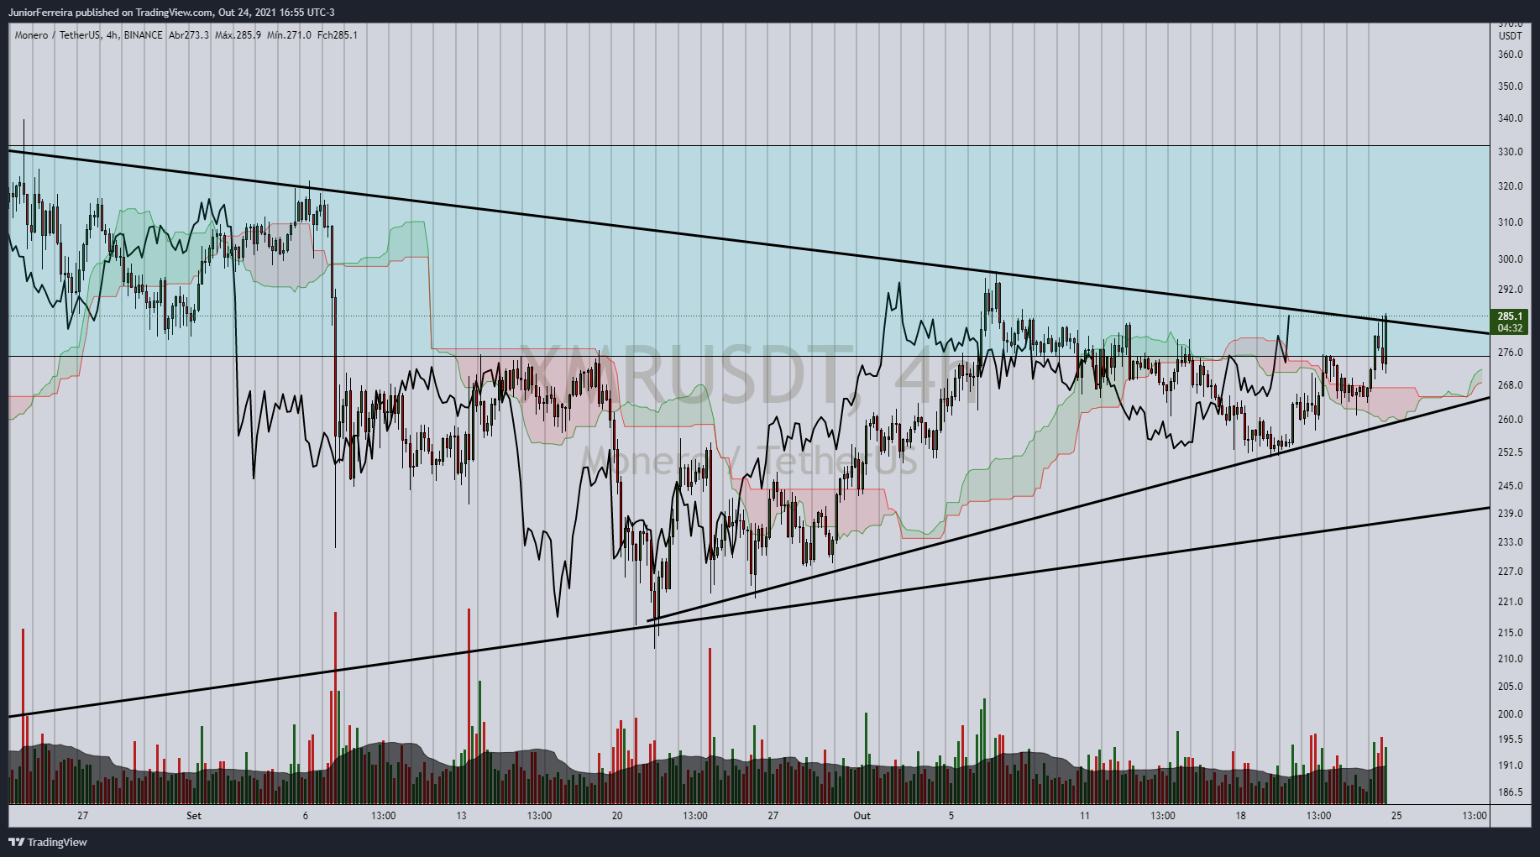
Task: Click the 'Monero / TetherUS, 4h, BINANCE' title
Action: (89, 35)
